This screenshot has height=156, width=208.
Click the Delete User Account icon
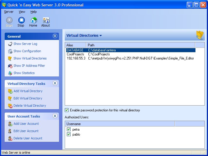pyautogui.click(x=10, y=139)
